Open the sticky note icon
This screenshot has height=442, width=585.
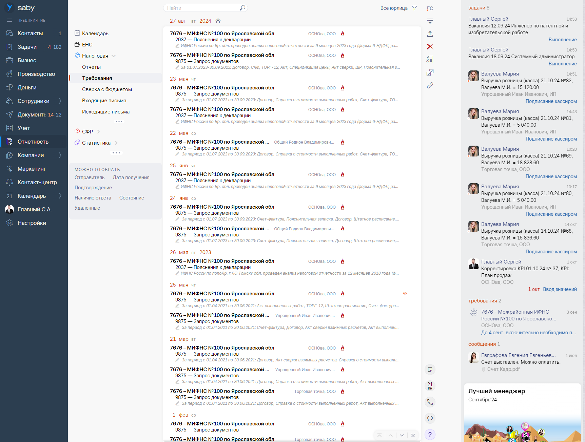tap(430, 370)
